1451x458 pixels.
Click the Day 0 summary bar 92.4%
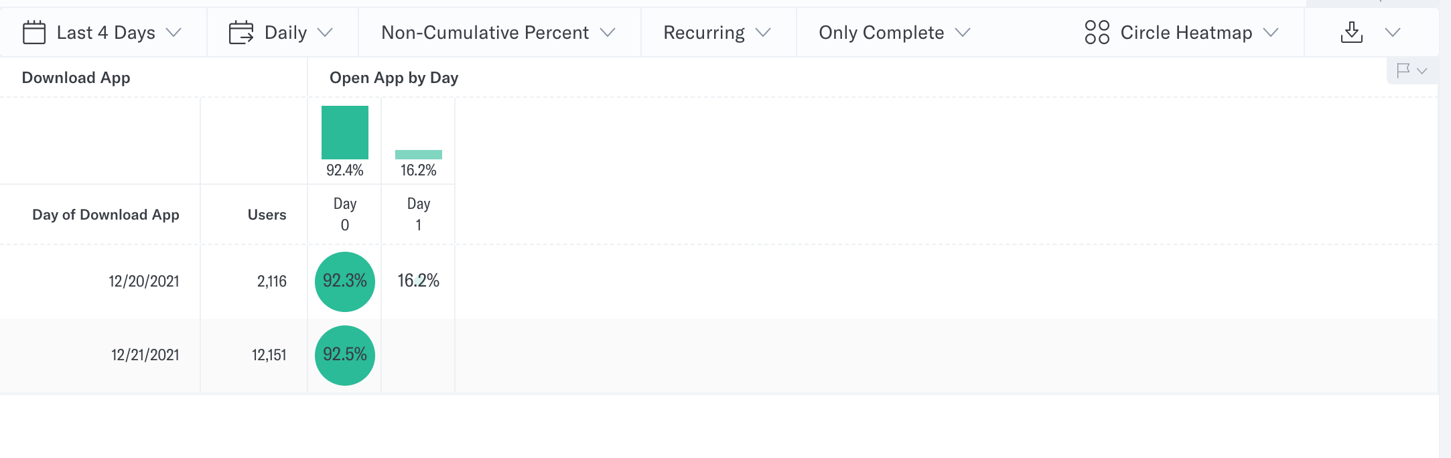(x=345, y=133)
